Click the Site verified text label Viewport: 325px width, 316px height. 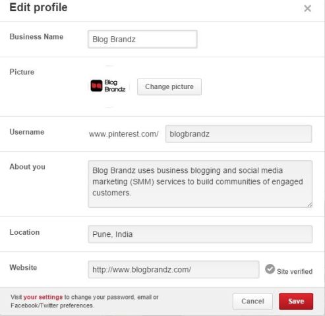295,272
